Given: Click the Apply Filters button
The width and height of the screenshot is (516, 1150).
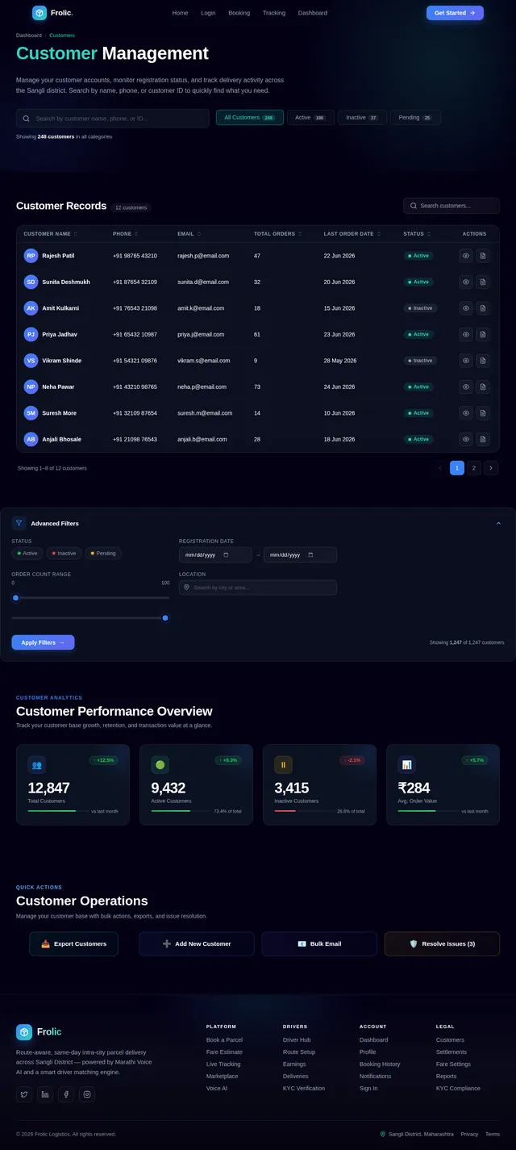Looking at the screenshot, I should point(43,642).
